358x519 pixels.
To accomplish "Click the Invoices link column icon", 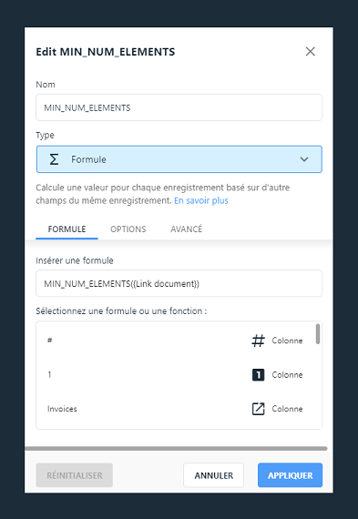I will (258, 409).
